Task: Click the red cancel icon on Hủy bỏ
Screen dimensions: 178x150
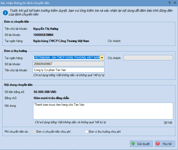Action: [158, 144]
